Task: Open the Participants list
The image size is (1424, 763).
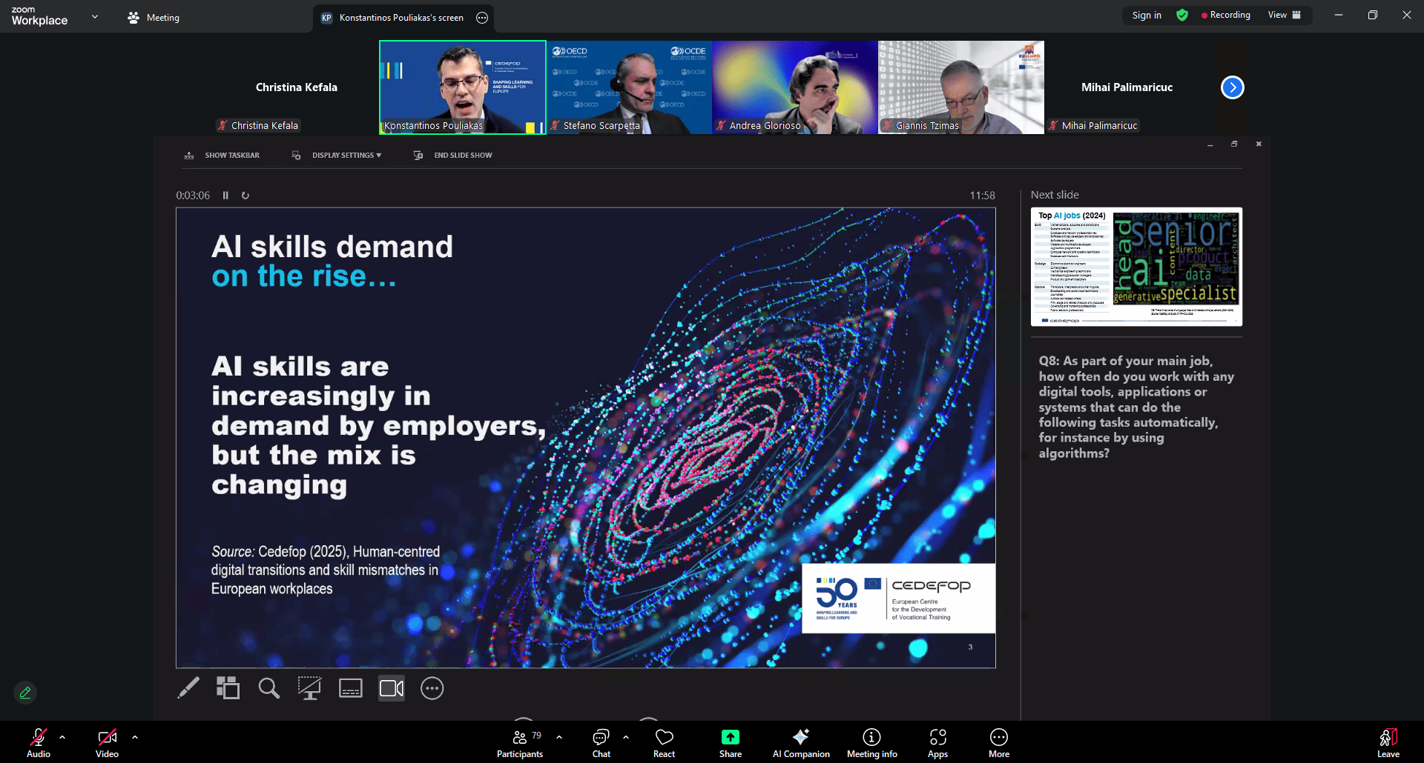Action: coord(520,742)
